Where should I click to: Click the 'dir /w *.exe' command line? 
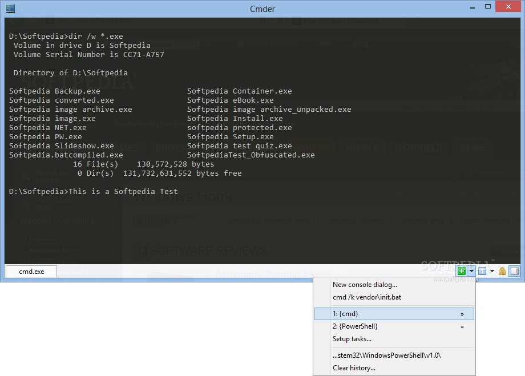coord(66,36)
